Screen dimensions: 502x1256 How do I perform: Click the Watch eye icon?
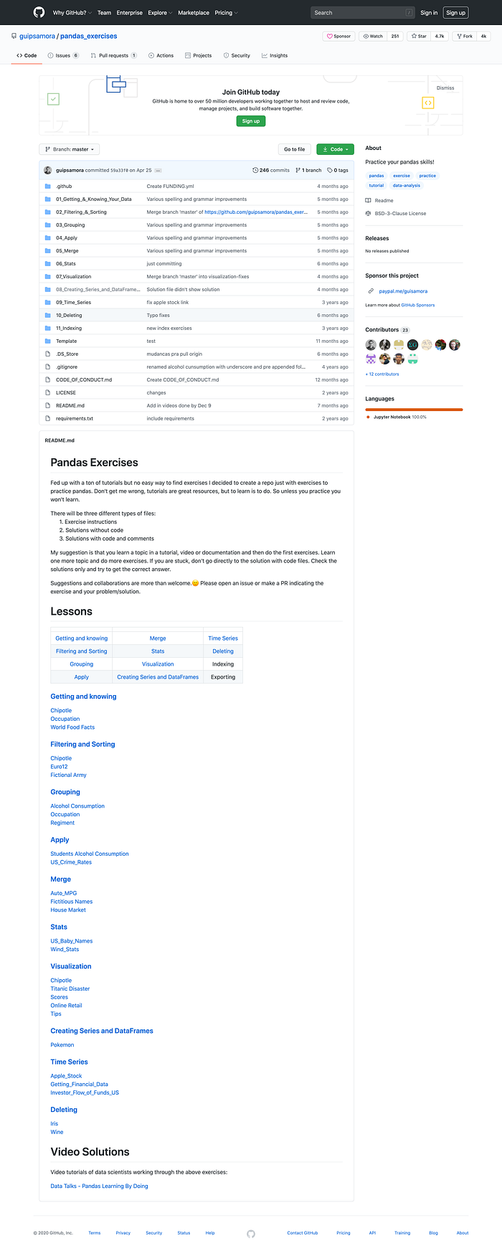[366, 37]
